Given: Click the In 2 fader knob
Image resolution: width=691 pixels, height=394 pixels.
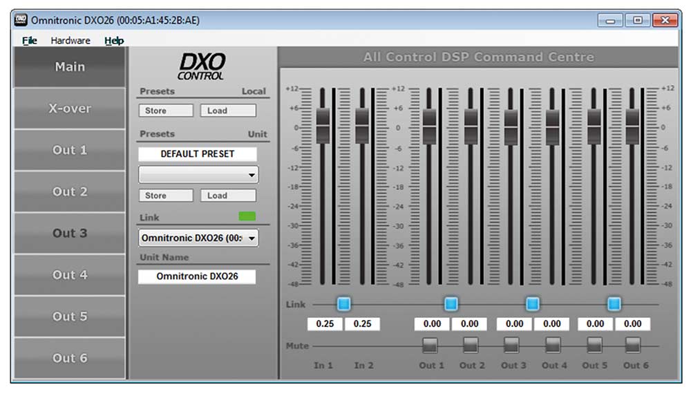Looking at the screenshot, I should (x=362, y=126).
